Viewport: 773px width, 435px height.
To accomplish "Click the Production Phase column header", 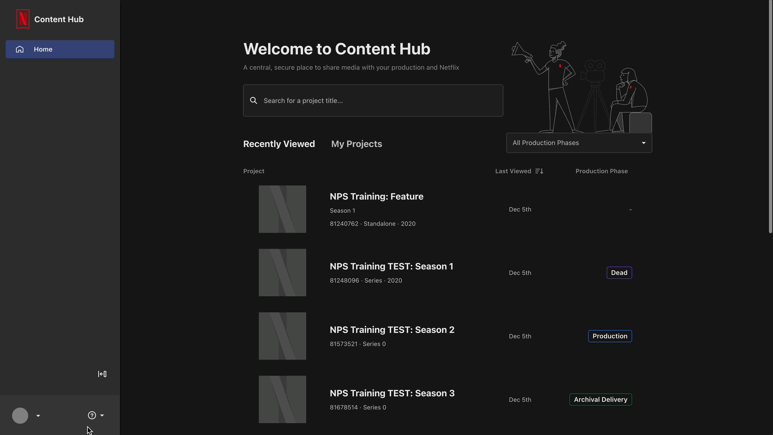I will (601, 171).
